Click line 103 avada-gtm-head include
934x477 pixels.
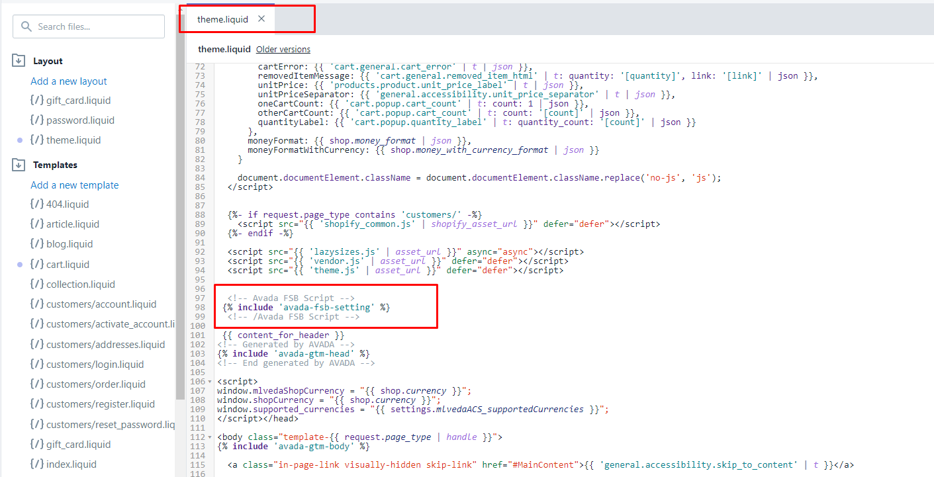pyautogui.click(x=293, y=354)
